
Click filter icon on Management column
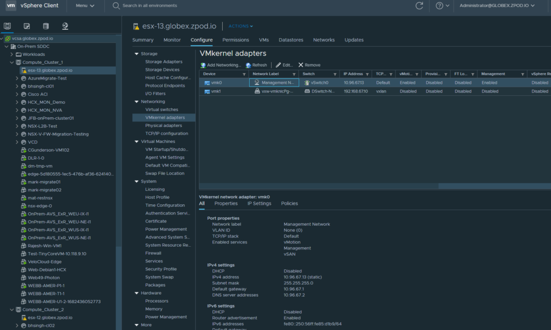tap(522, 74)
